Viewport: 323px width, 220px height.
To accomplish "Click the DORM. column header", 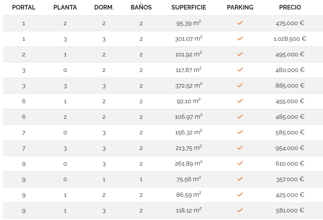I will coord(104,8).
